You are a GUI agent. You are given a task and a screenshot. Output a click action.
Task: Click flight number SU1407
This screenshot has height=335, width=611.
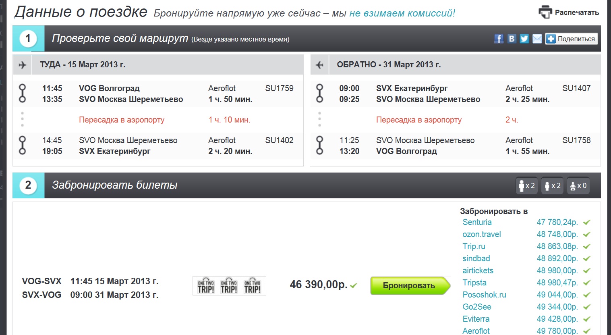576,88
